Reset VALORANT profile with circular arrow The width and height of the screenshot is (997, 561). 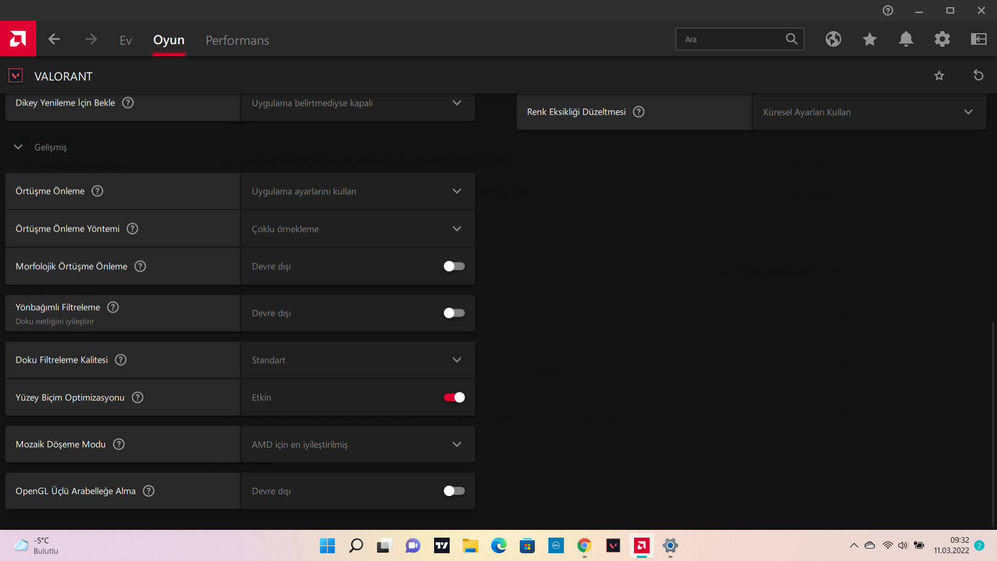(x=978, y=76)
